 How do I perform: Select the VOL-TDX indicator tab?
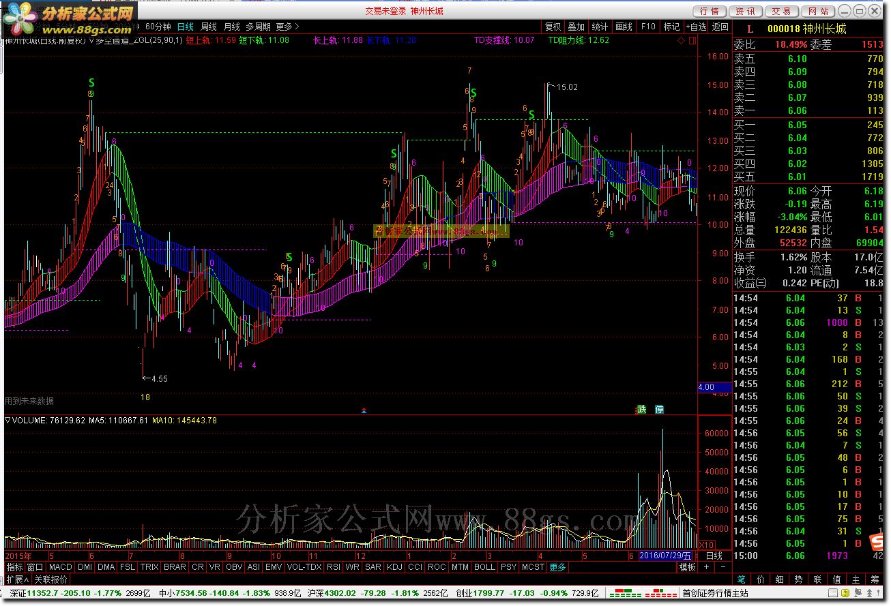(304, 567)
